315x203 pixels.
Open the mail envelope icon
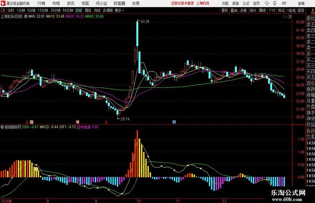point(284,3)
